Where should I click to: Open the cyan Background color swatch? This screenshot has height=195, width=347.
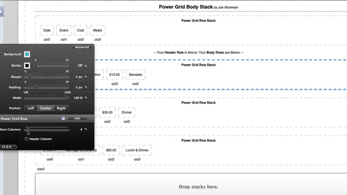point(27,54)
